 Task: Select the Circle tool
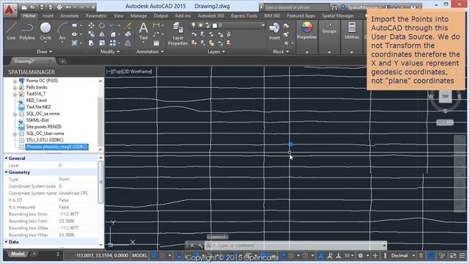[46, 31]
